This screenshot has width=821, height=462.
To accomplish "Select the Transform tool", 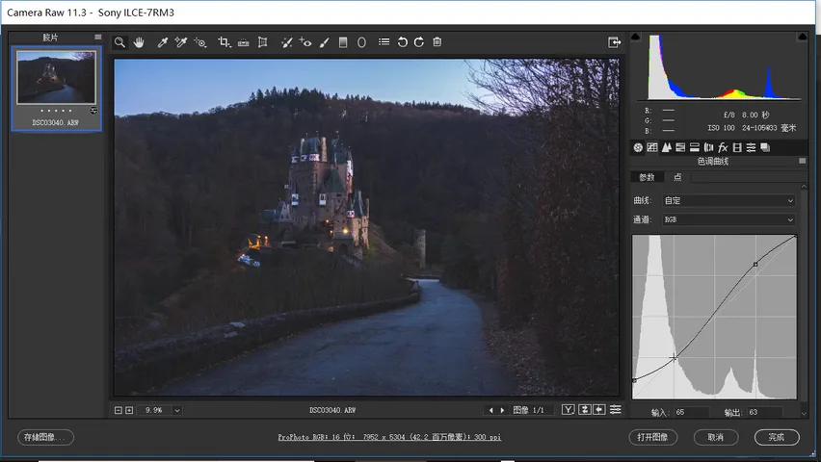I will [263, 42].
